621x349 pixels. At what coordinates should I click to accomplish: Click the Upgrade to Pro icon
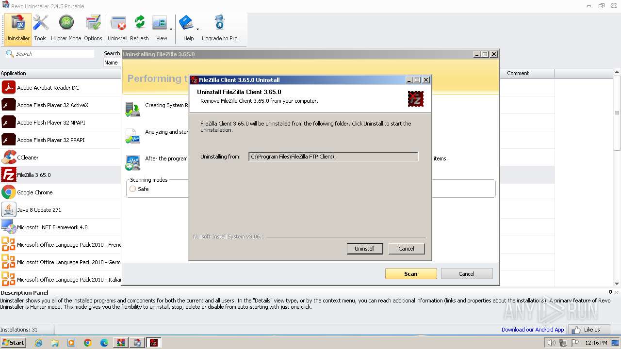click(219, 28)
